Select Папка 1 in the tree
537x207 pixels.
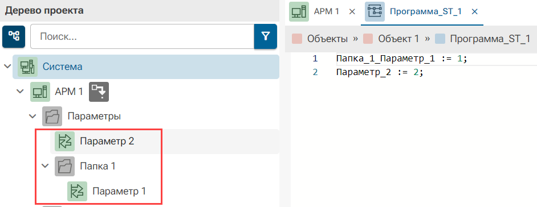pyautogui.click(x=97, y=166)
